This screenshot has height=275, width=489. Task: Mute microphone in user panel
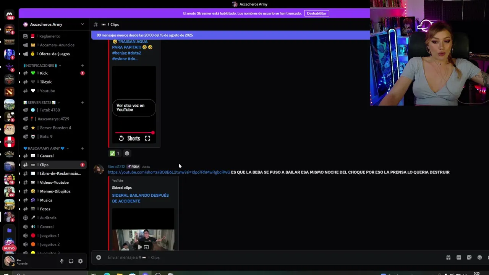(62, 261)
